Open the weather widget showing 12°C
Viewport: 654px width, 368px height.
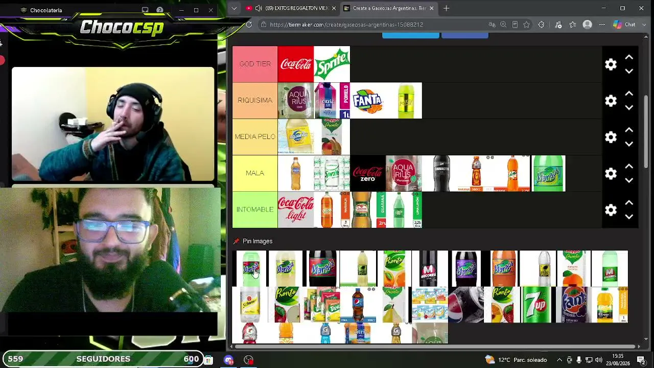pos(516,360)
